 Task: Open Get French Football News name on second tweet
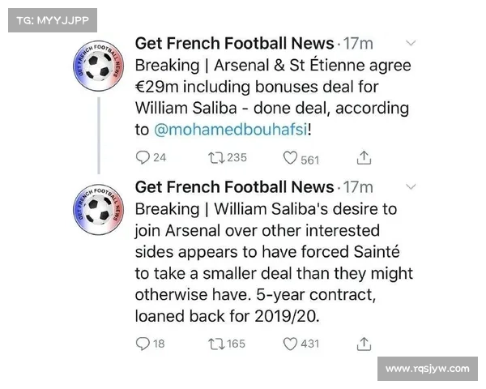pos(235,186)
